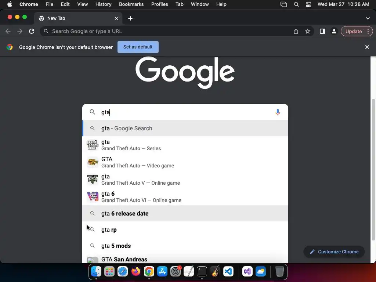The width and height of the screenshot is (376, 282).
Task: Open App Store from the dock
Action: pyautogui.click(x=162, y=271)
